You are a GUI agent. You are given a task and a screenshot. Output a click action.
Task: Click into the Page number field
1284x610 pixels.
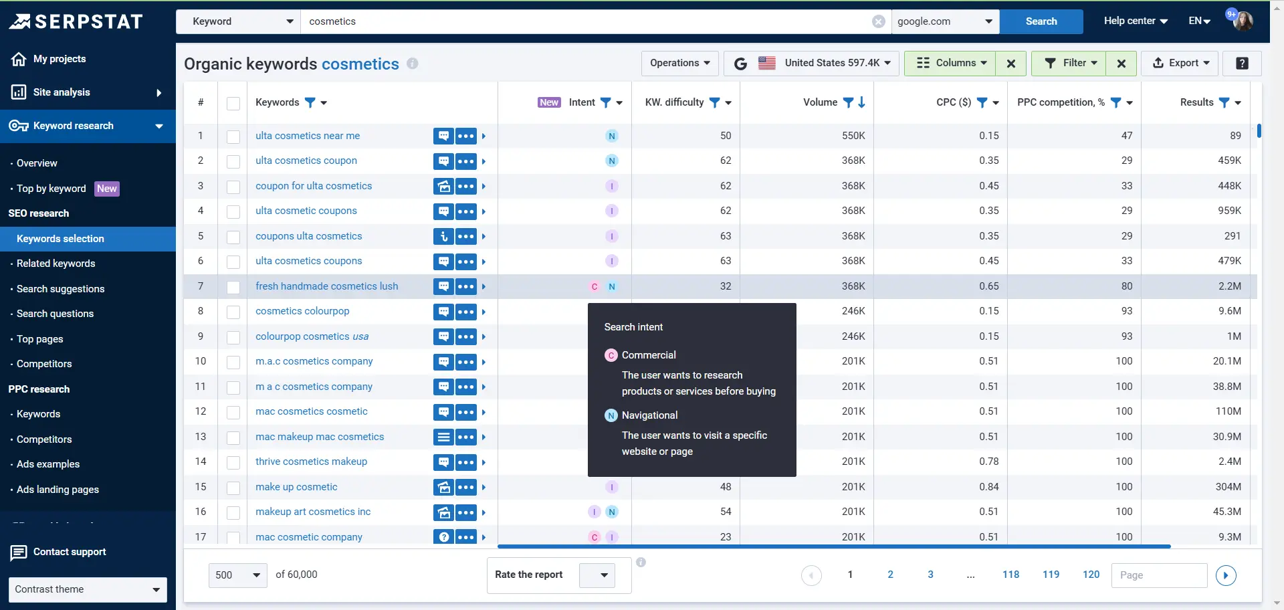(1158, 575)
